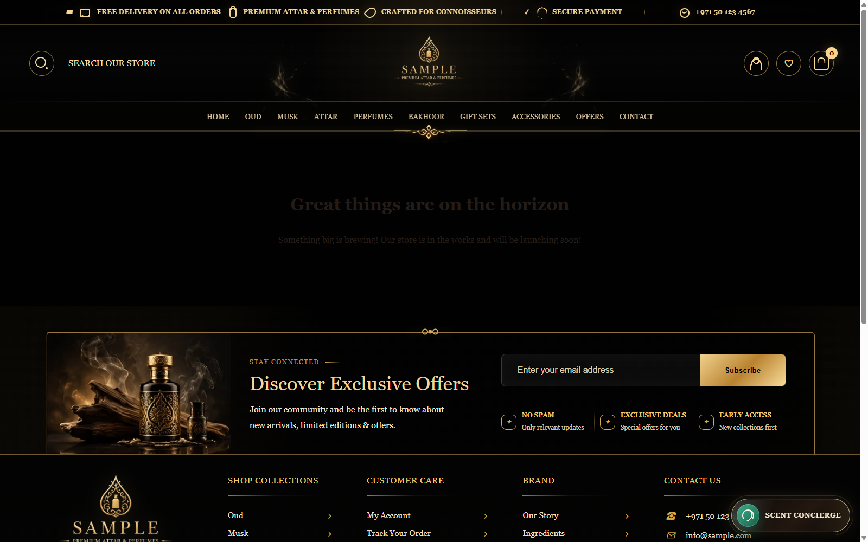The image size is (868, 542).
Task: Open the OFFERS menu item
Action: coord(590,117)
